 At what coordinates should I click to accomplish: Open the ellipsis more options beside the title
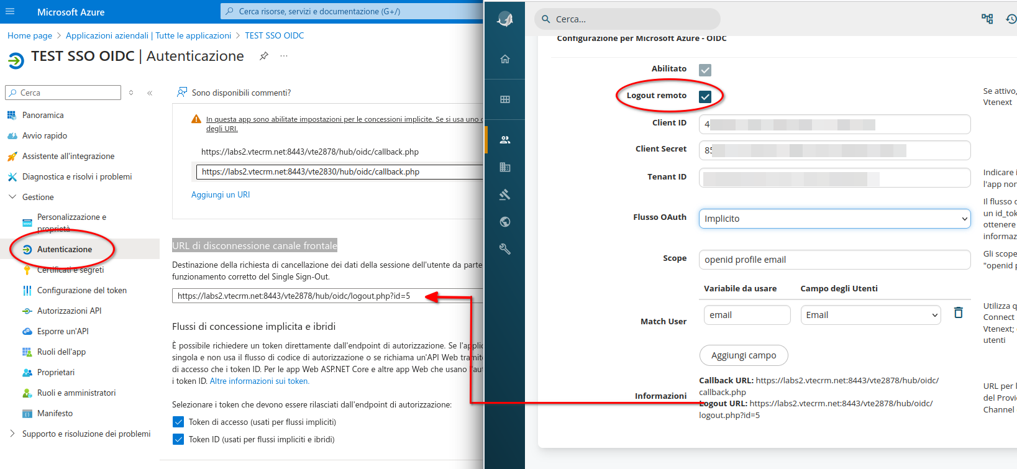[x=284, y=56]
